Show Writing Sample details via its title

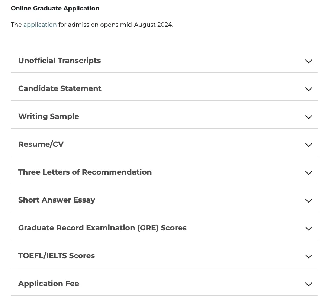[x=49, y=116]
